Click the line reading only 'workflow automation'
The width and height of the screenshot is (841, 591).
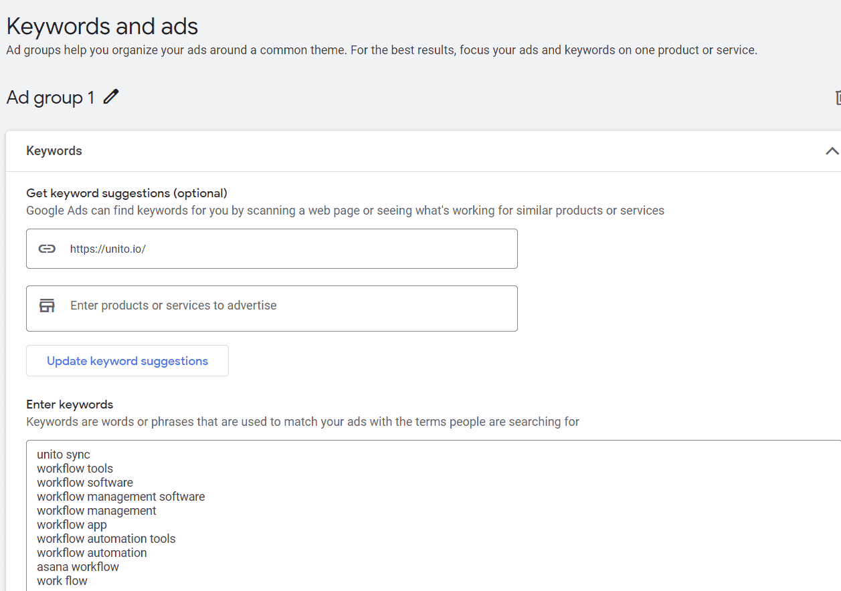92,553
